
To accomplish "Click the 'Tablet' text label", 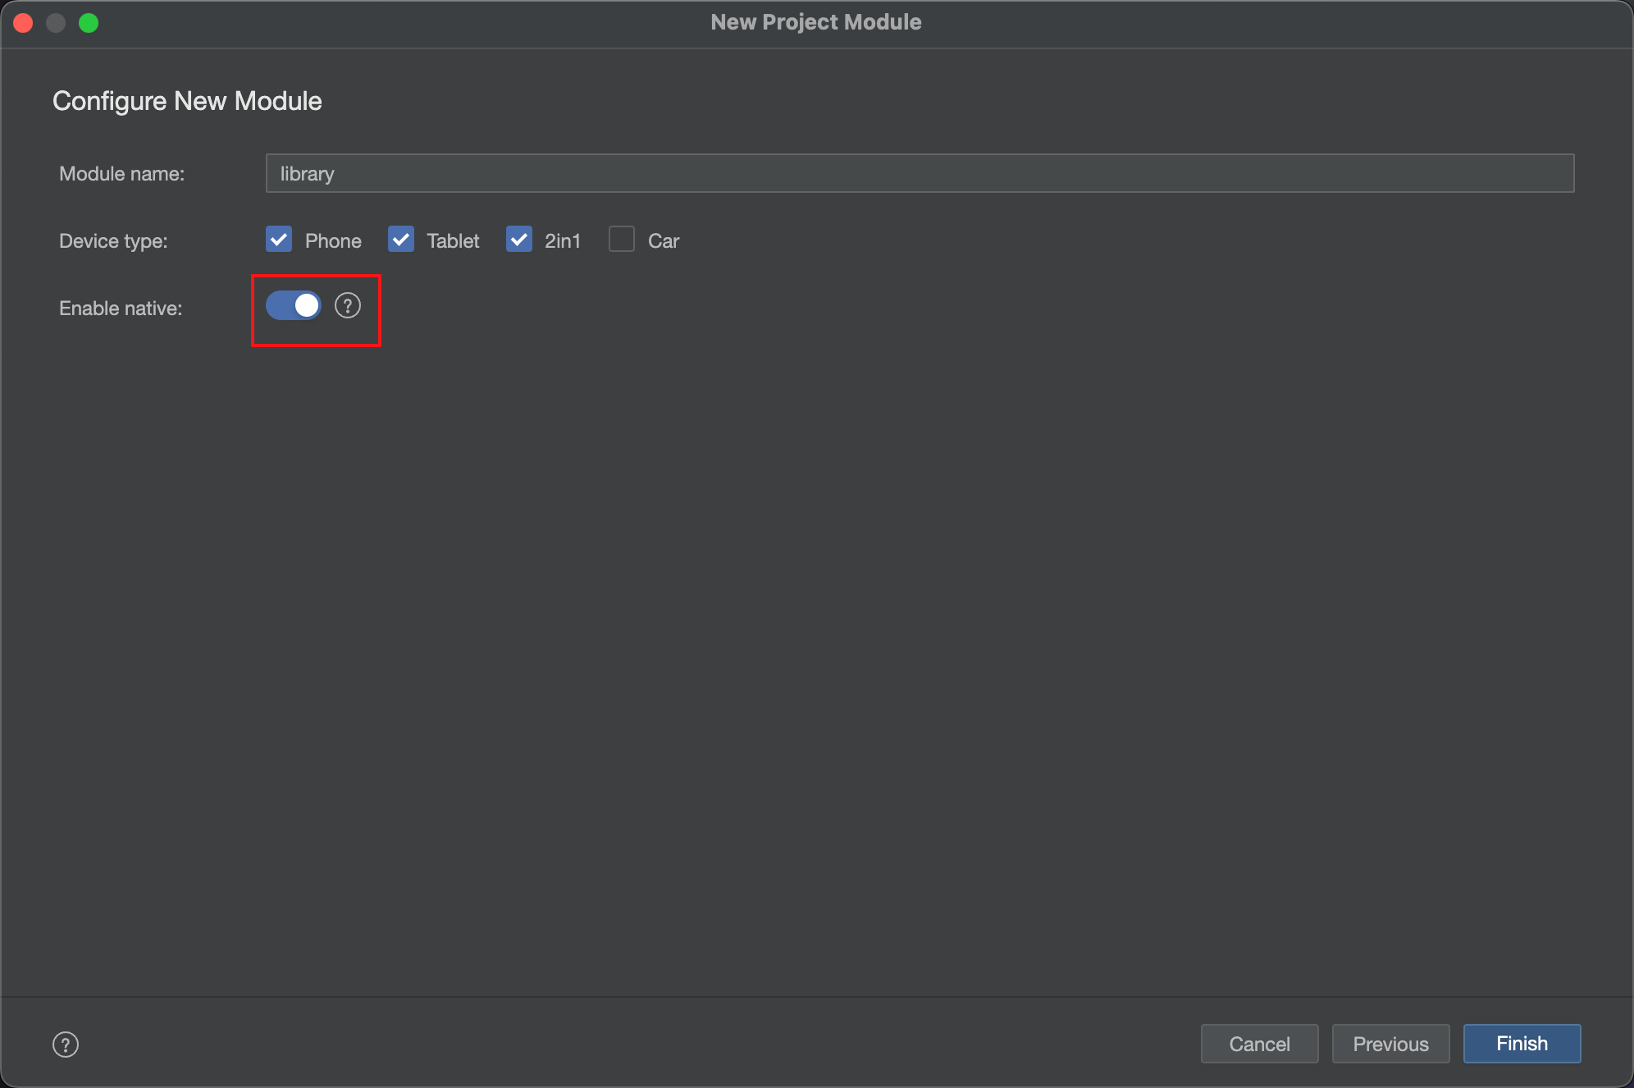I will click(453, 241).
